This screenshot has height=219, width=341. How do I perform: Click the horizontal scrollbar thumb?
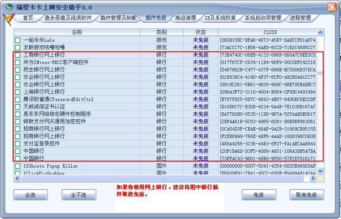162,179
